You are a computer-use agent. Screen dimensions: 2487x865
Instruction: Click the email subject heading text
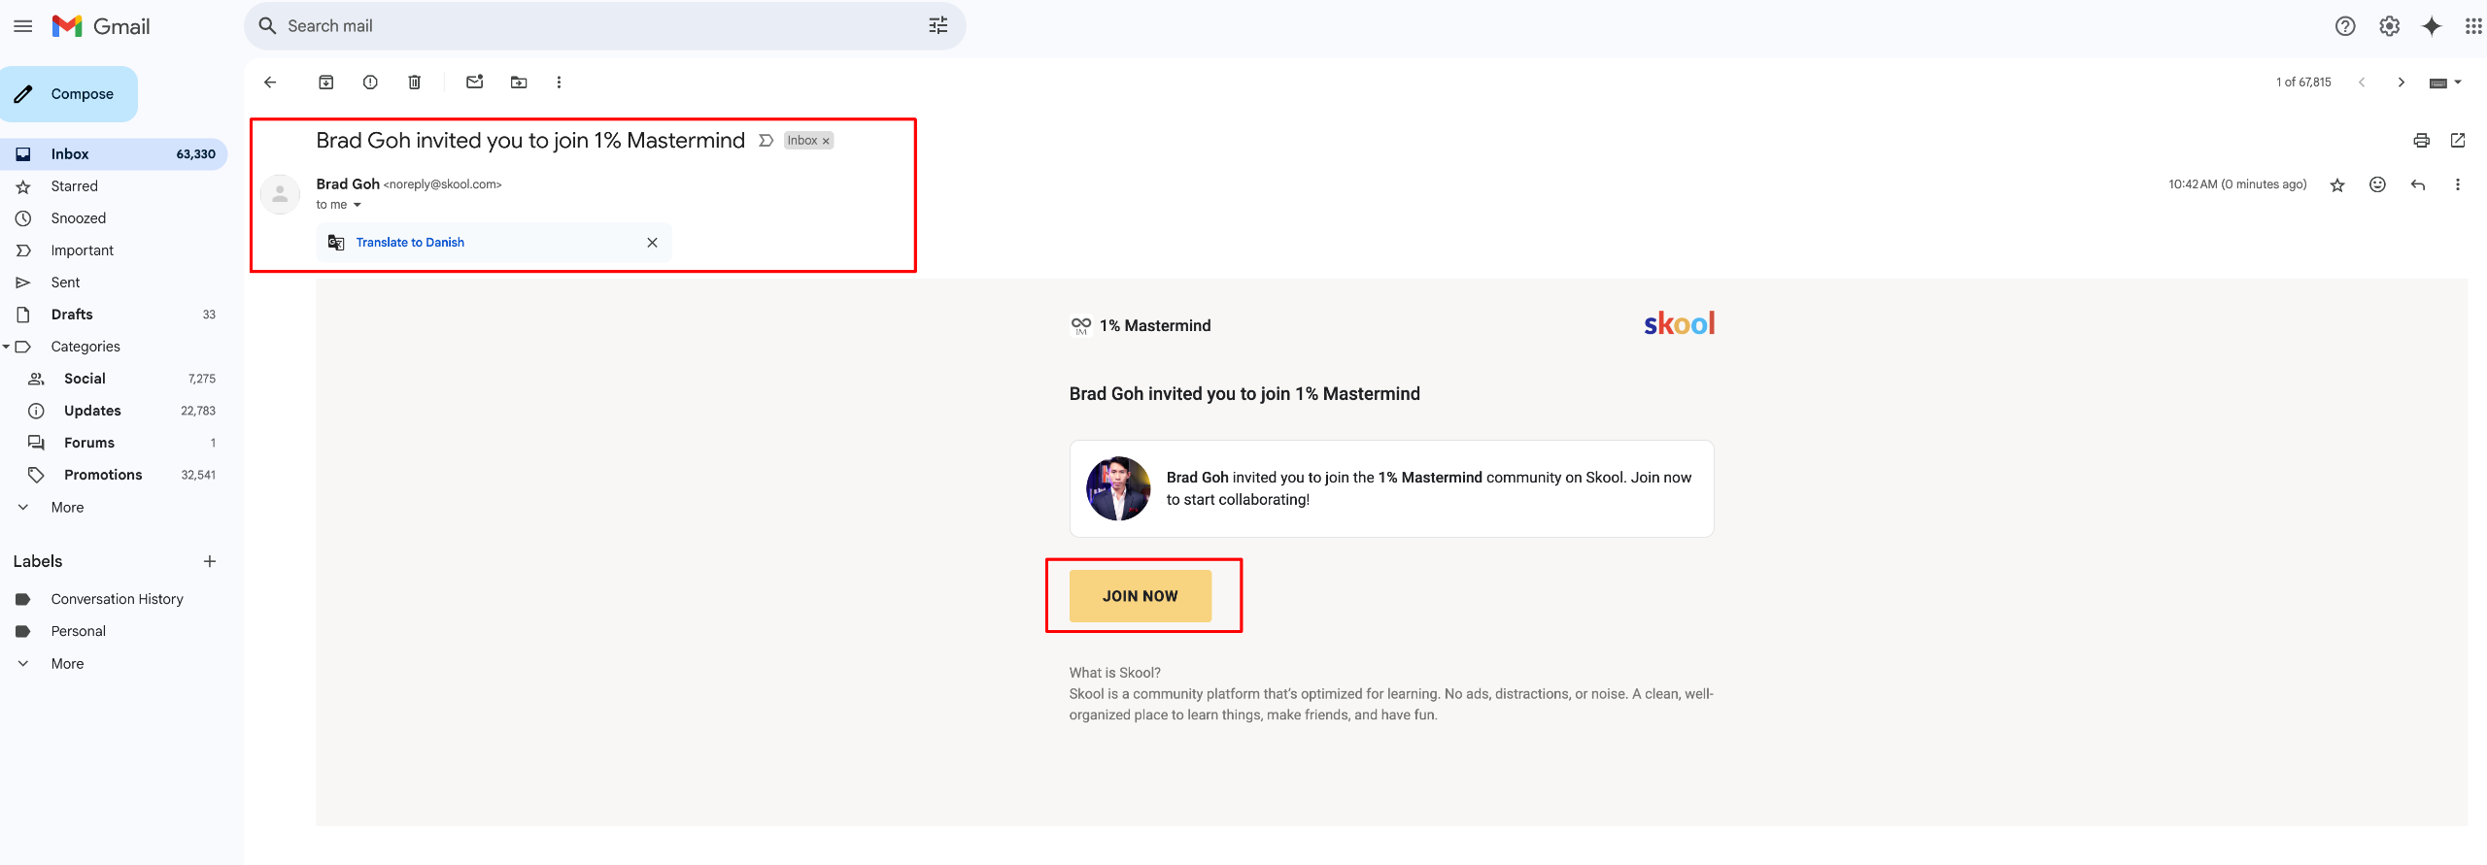(x=530, y=141)
